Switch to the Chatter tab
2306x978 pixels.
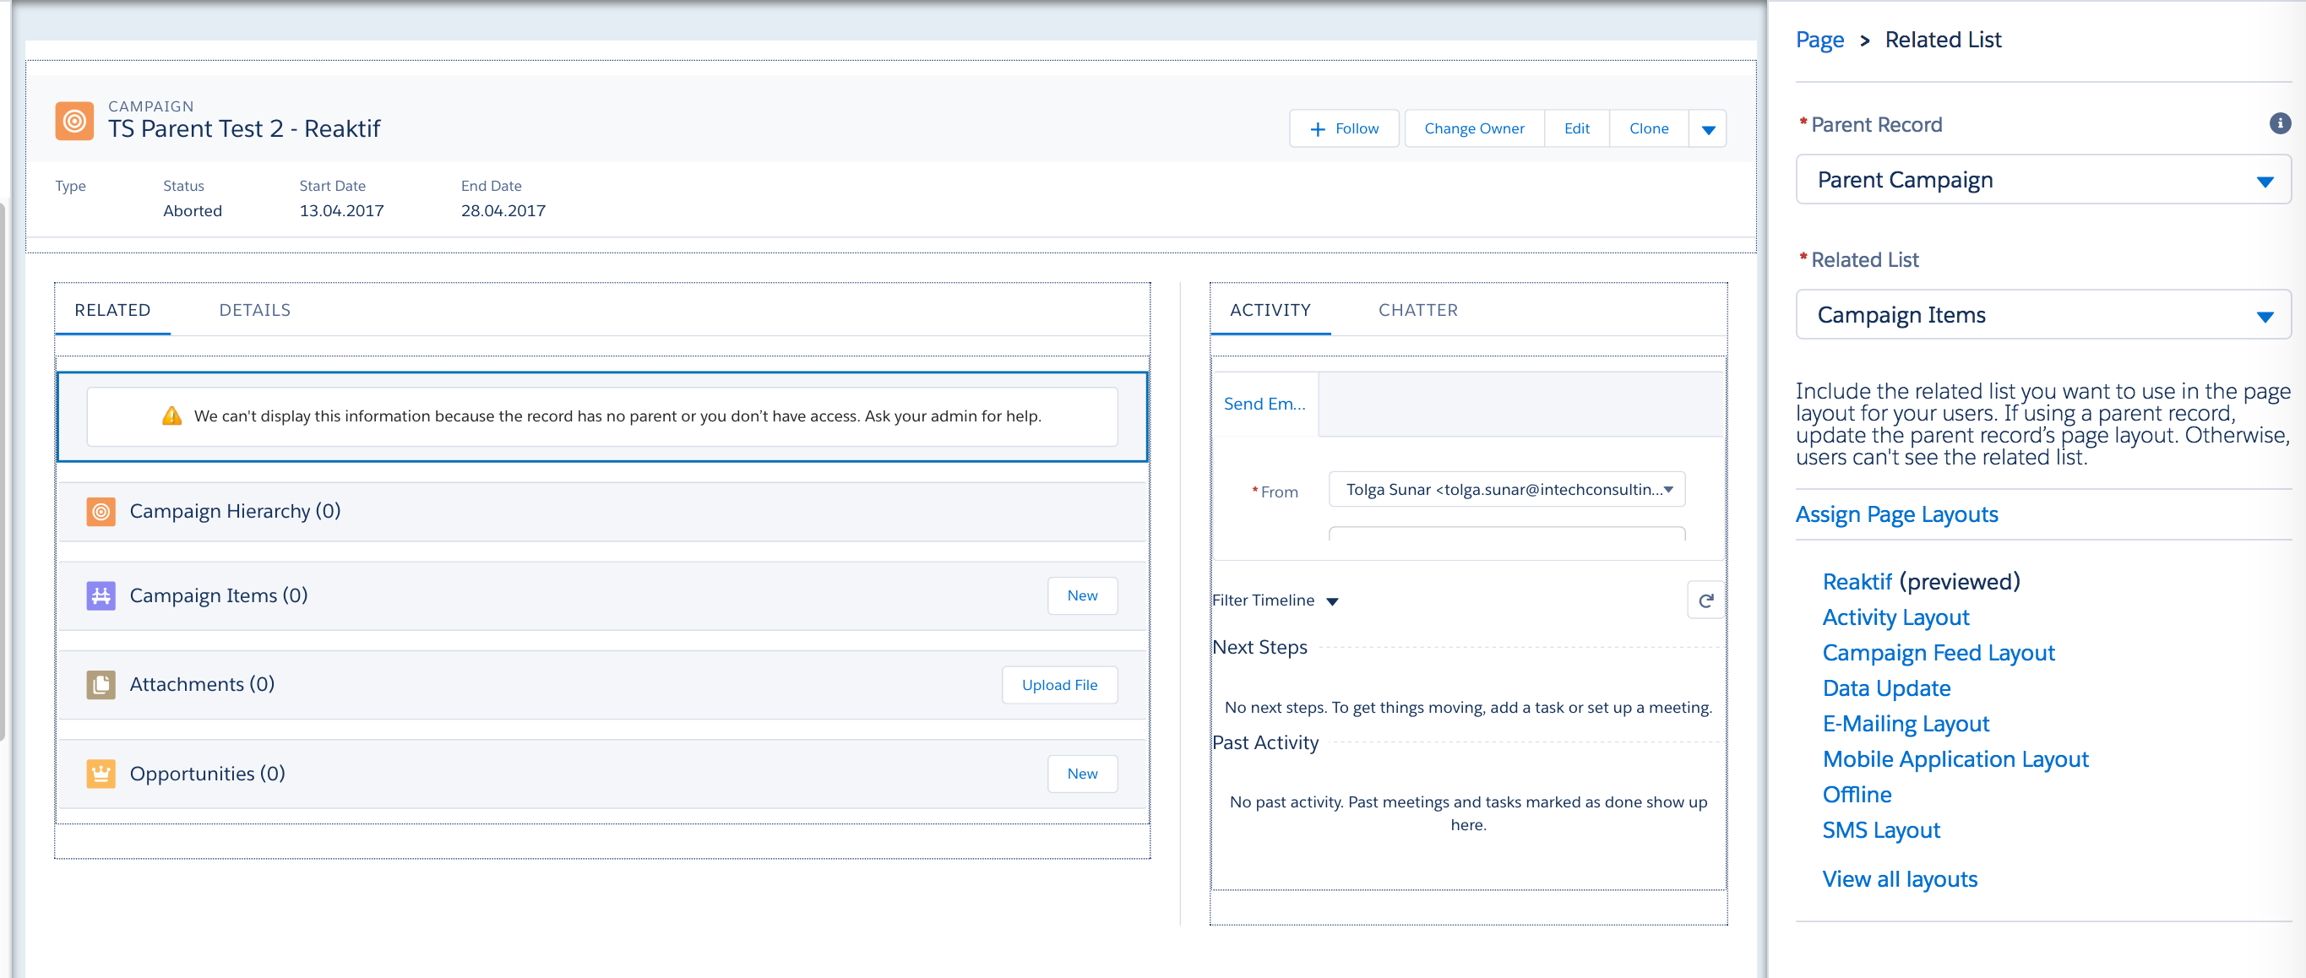click(1417, 311)
